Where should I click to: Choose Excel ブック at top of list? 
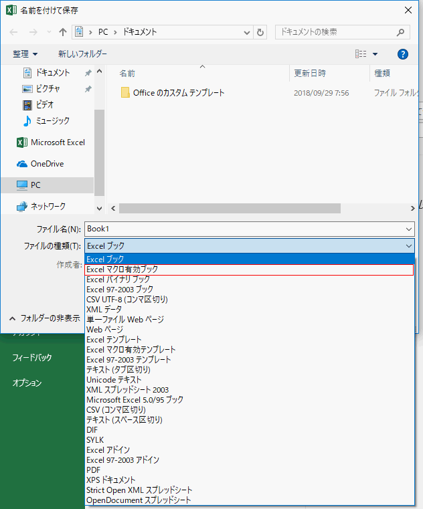pos(250,260)
